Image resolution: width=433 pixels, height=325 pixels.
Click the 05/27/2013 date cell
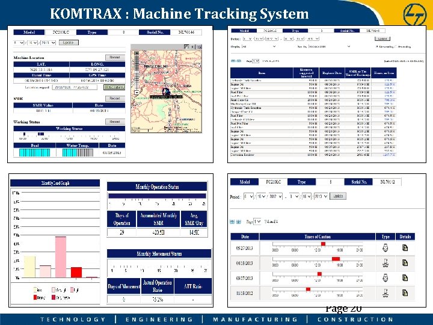[x=244, y=248]
